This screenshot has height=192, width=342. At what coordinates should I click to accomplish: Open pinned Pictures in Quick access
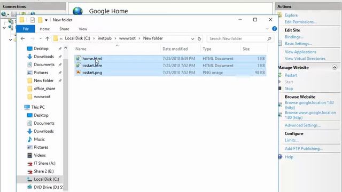41,73
